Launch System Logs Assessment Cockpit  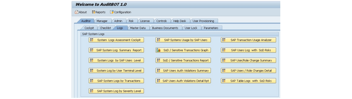tap(116, 40)
